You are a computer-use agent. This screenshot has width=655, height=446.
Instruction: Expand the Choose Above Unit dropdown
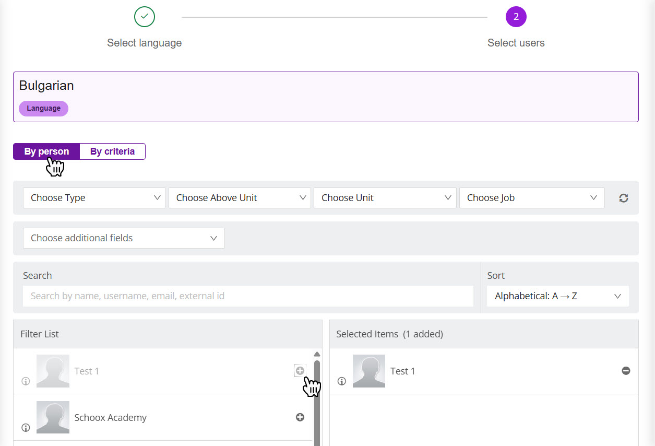click(x=240, y=198)
